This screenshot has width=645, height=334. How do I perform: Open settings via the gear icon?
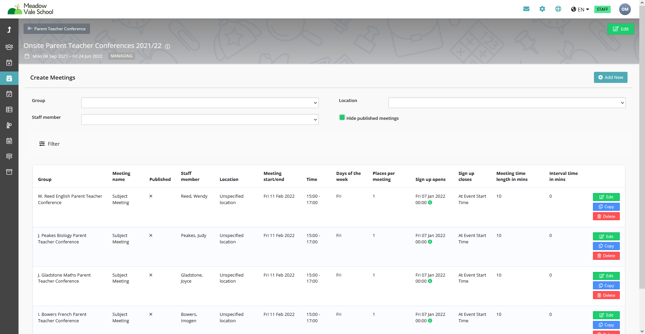[542, 9]
